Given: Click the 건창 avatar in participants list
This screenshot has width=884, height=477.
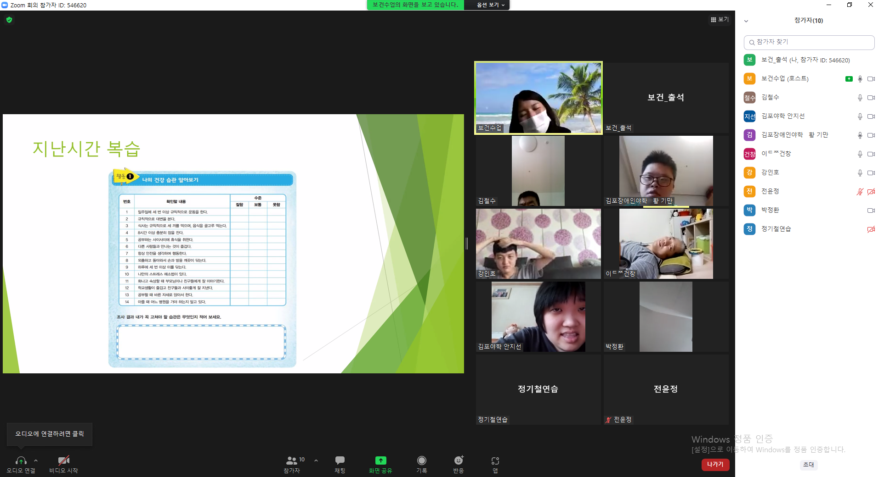Looking at the screenshot, I should coord(749,154).
